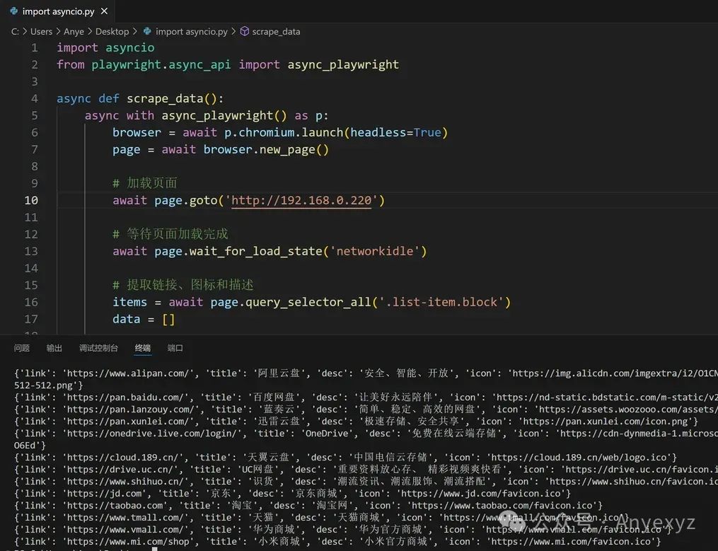Open the Users breadcrumb segment
This screenshot has height=551, width=718.
(x=41, y=32)
